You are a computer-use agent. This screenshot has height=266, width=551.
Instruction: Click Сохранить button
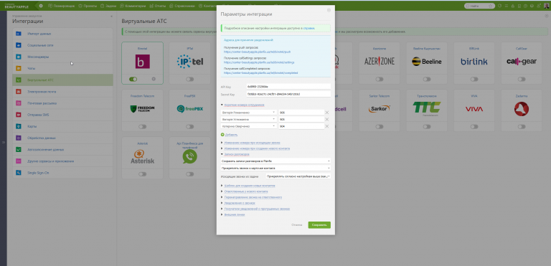319,225
